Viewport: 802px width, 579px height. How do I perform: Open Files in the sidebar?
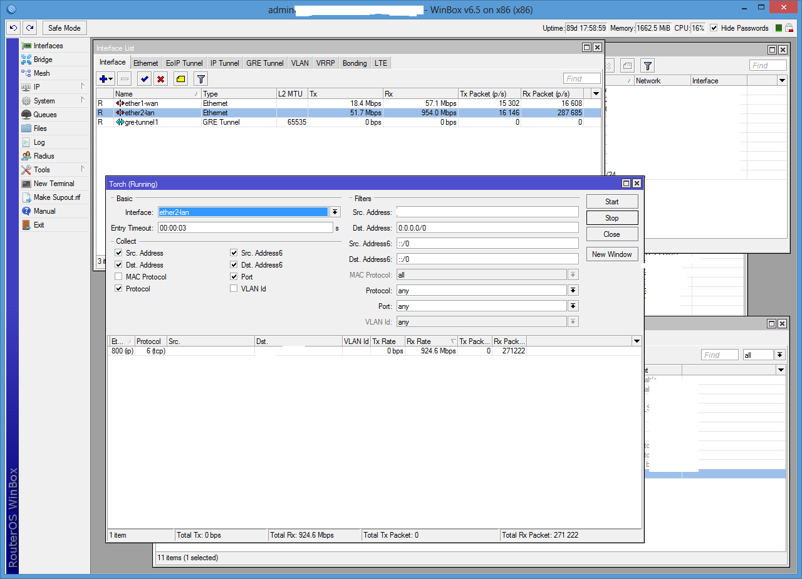click(x=40, y=128)
